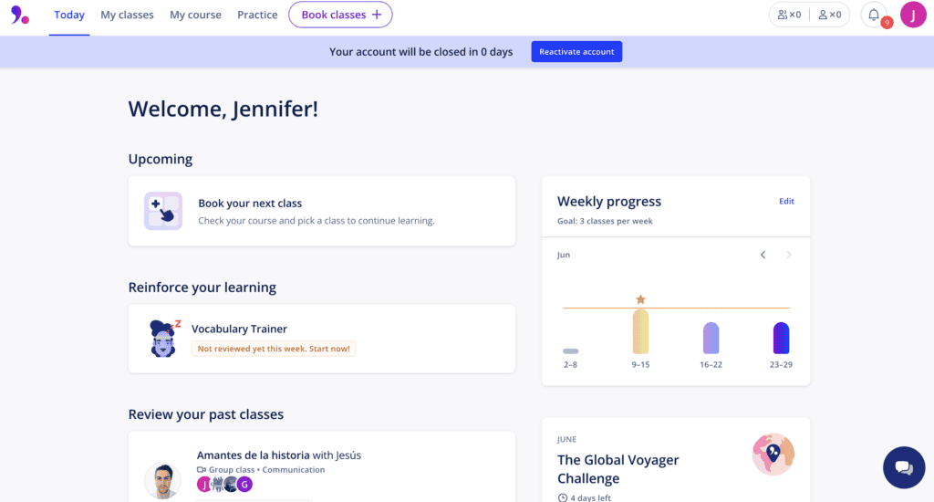
Task: Open The Global Voyager Challenge card title
Action: tap(617, 469)
